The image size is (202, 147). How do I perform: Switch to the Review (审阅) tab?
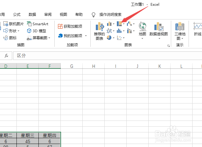(48, 15)
